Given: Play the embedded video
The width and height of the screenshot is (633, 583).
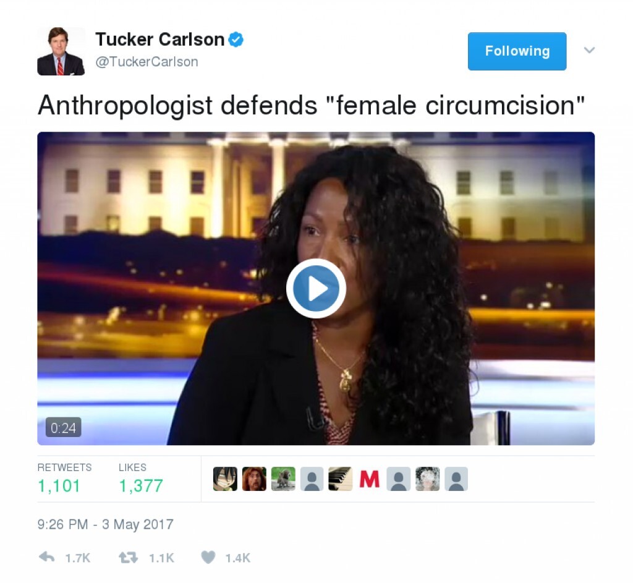Looking at the screenshot, I should click(316, 289).
